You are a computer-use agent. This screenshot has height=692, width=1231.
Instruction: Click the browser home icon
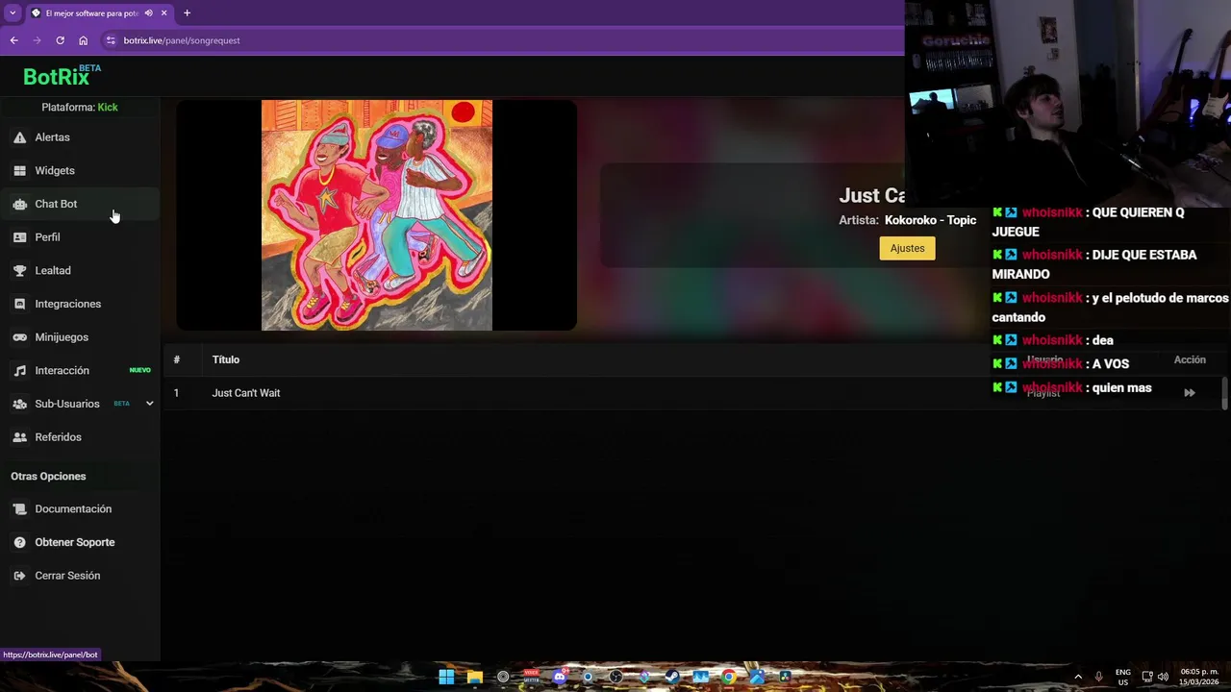point(83,40)
